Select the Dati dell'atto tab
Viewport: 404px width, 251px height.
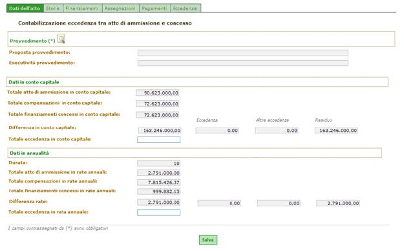pyautogui.click(x=25, y=8)
